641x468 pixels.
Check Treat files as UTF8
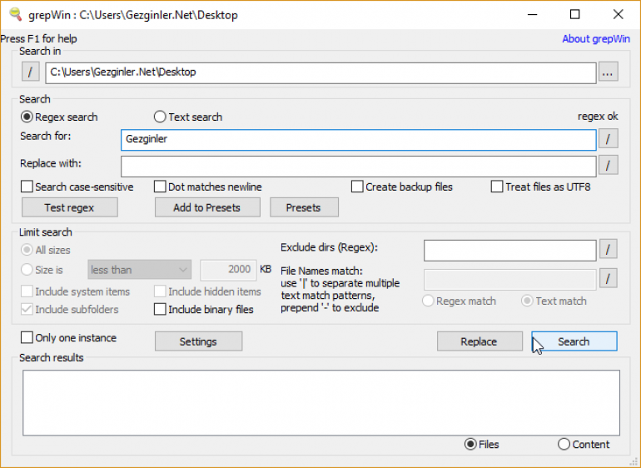coord(498,187)
